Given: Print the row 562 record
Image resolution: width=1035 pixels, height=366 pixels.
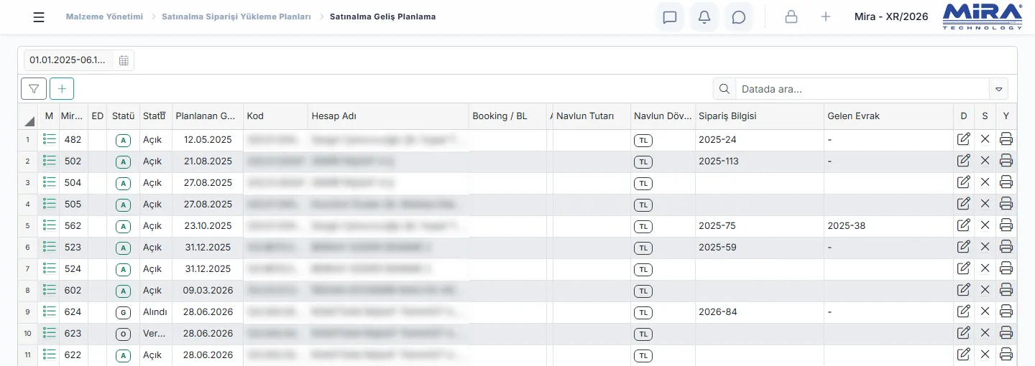Looking at the screenshot, I should 1006,225.
